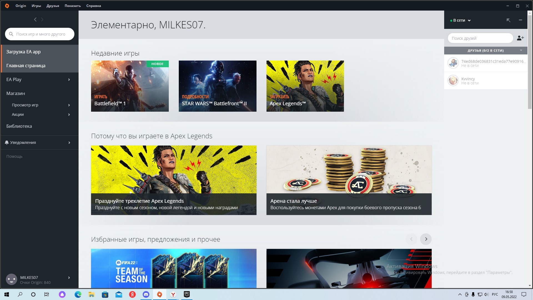Expand the MILKES07 account menu
This screenshot has height=300, width=533.
pyautogui.click(x=69, y=277)
